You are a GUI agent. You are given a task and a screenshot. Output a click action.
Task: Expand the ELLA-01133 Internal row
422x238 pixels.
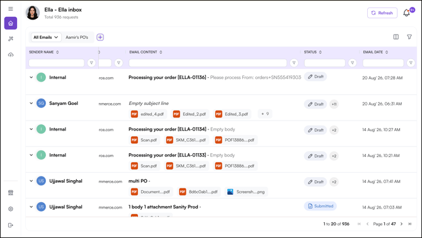click(x=31, y=155)
